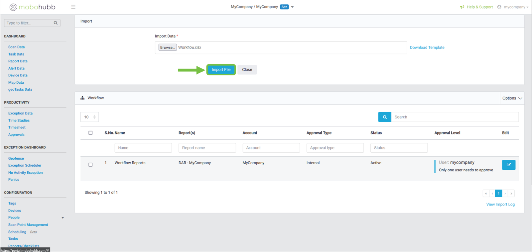The width and height of the screenshot is (532, 252).
Task: Check the Workflow Reports row checkbox
Action: 90,165
